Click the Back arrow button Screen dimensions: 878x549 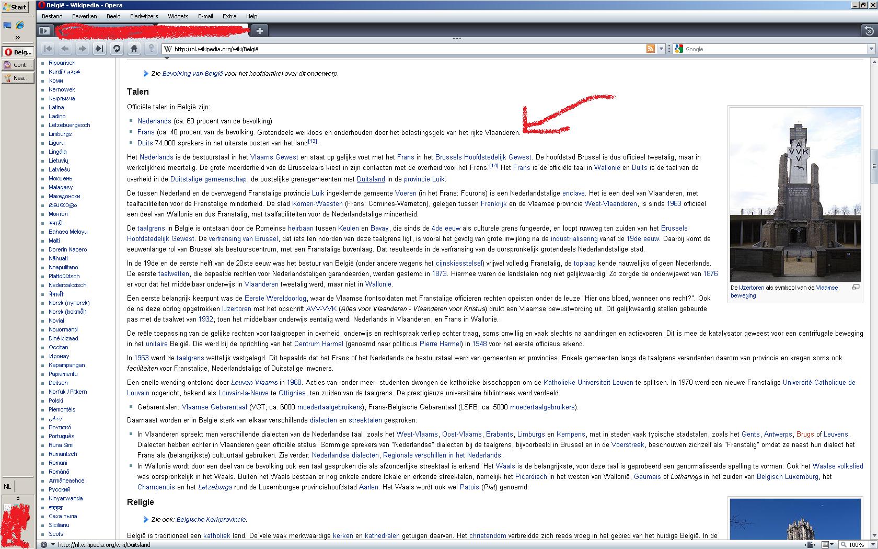[65, 49]
